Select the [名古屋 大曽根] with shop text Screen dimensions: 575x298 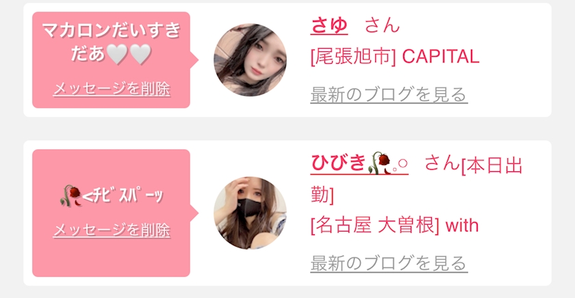(x=394, y=225)
